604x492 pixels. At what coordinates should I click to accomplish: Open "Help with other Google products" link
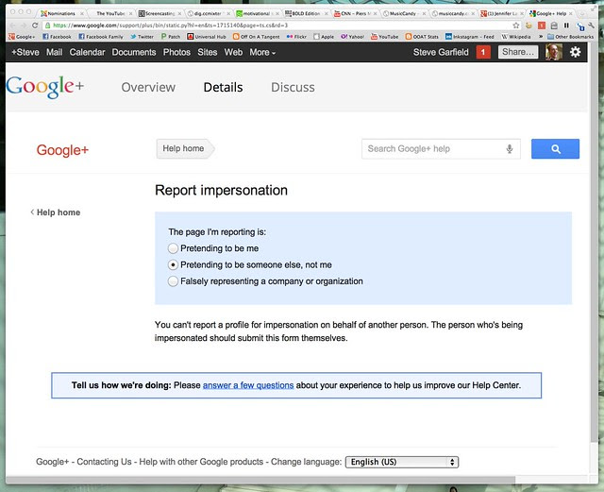pos(201,462)
